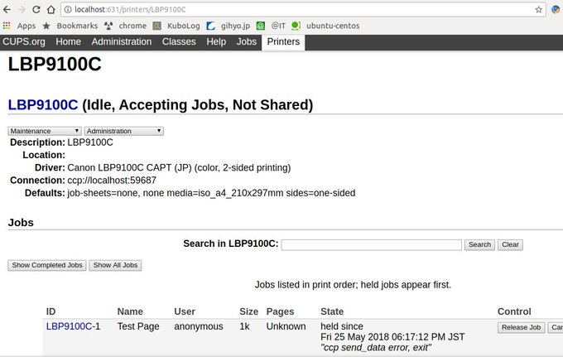Click the Unknown pages cell
The image size is (563, 357).
tap(286, 326)
